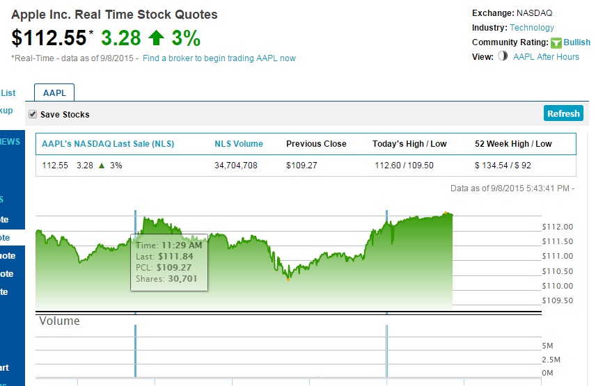
Task: Open the Bullish rating link
Action: click(577, 42)
